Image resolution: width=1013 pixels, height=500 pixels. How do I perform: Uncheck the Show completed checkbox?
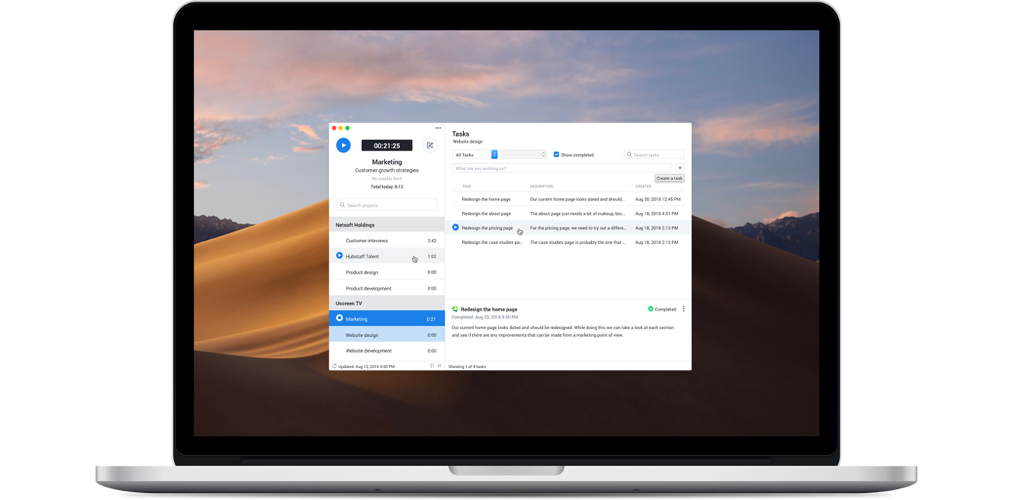558,155
